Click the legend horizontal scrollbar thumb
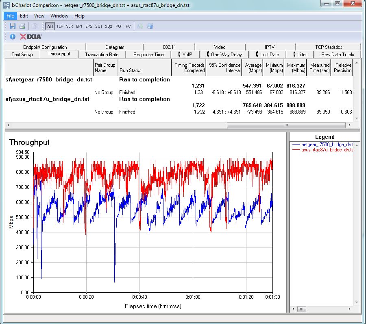This screenshot has height=324, width=366. coord(302,309)
